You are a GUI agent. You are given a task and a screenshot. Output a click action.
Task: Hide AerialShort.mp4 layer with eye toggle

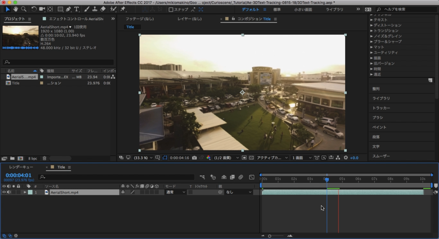pos(4,192)
